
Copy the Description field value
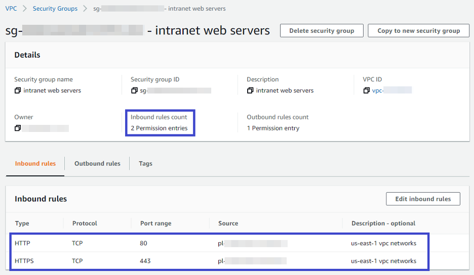[250, 90]
